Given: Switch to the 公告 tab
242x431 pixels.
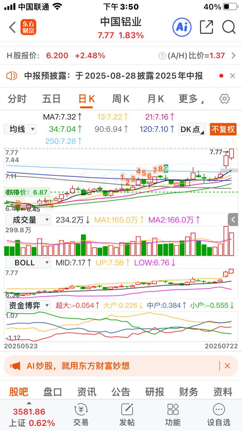Looking at the screenshot, I should coord(121,392).
